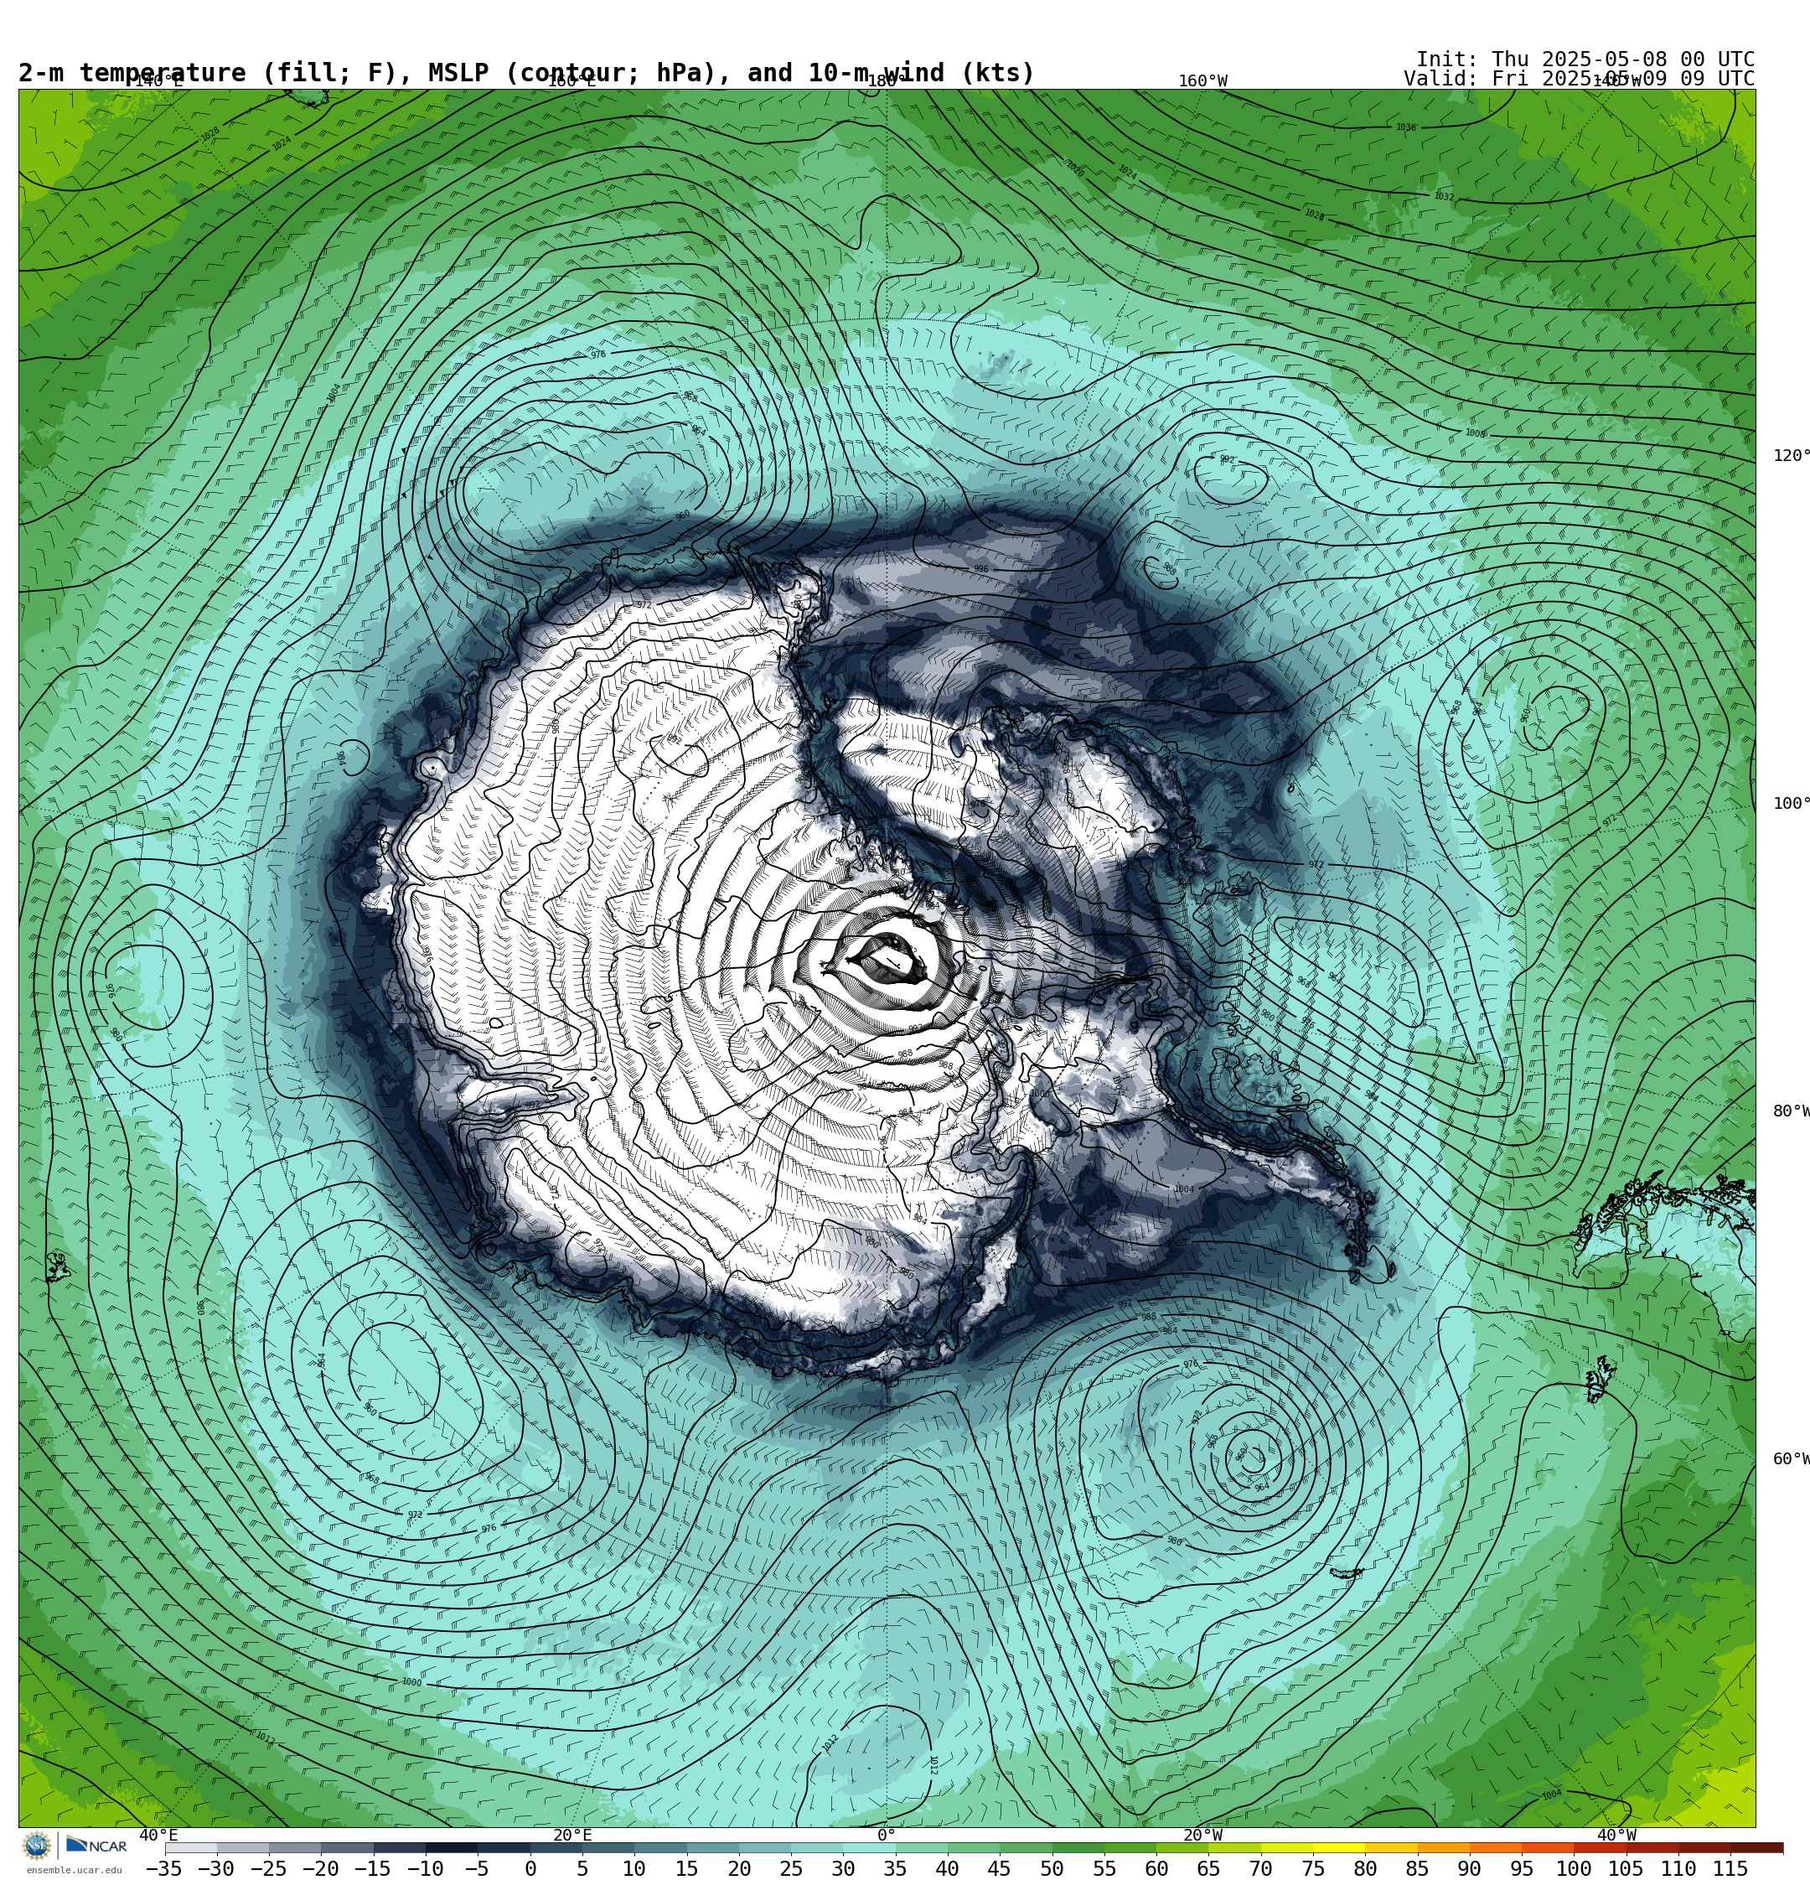Click the right-edge longitude label '120°'
The height and width of the screenshot is (1880, 1810).
pyautogui.click(x=1791, y=456)
